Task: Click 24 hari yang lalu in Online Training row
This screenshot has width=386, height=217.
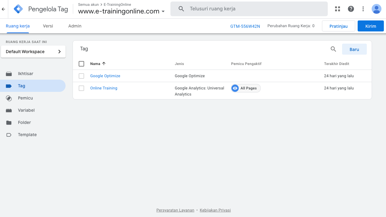Action: point(339,88)
